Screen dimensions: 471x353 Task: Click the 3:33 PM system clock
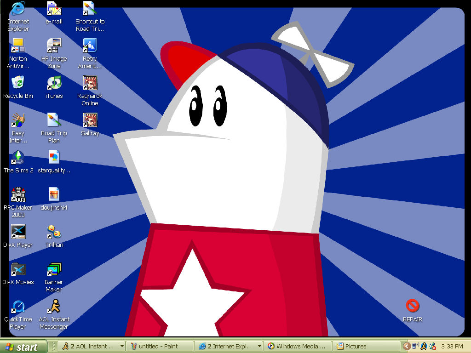tap(452, 347)
